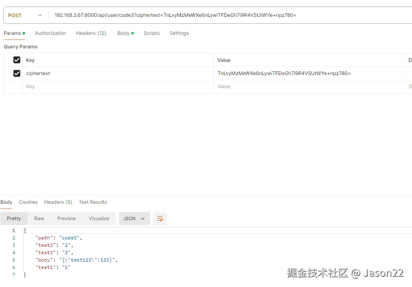Select the Raw view button
Screen dimensions: 412x287
pyautogui.click(x=39, y=219)
